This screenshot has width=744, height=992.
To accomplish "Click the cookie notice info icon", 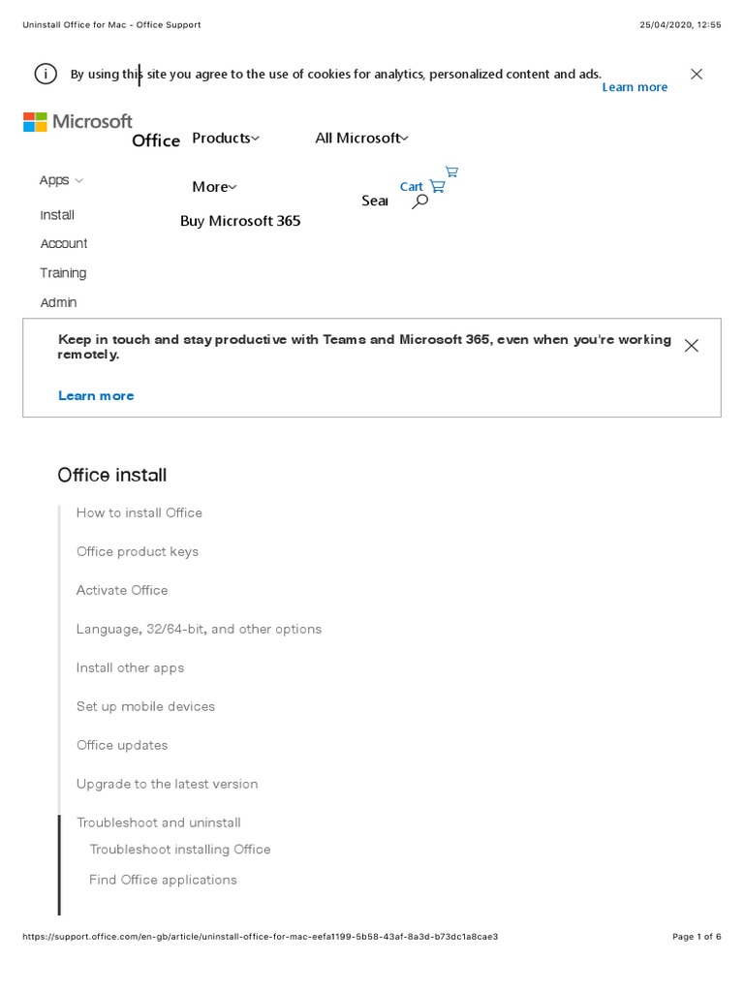I will [x=46, y=74].
